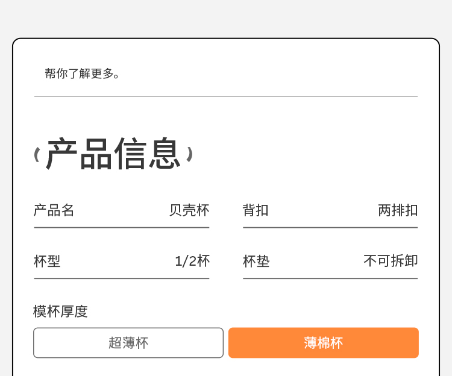Click the underline beneath the 产品名 row
This screenshot has height=376, width=452.
pos(122,228)
